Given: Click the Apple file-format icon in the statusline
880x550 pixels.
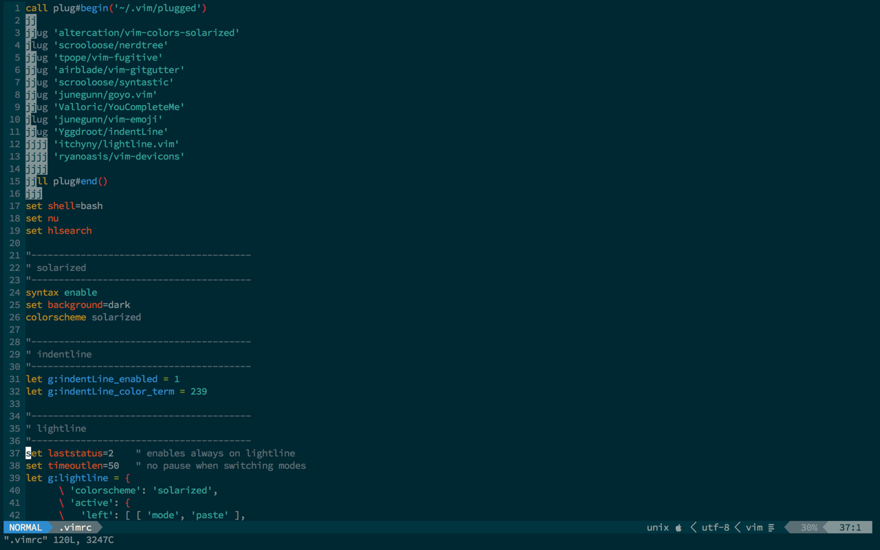Looking at the screenshot, I should point(679,527).
